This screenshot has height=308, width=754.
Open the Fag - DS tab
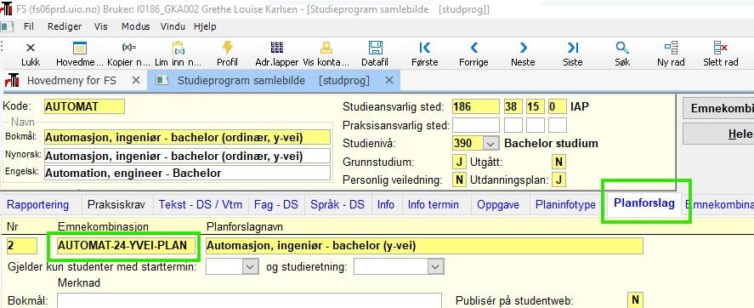(x=276, y=205)
